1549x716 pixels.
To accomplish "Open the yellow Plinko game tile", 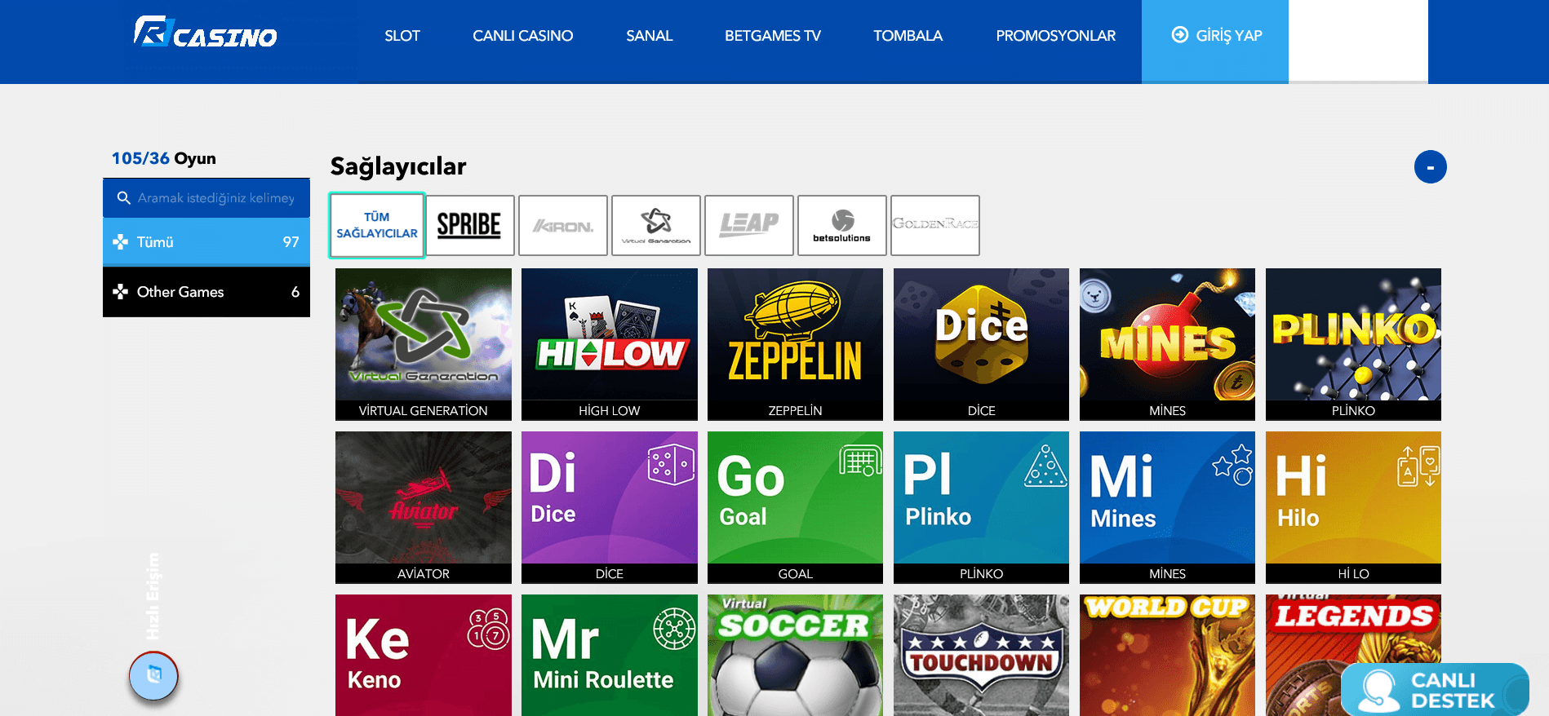I will pos(1354,344).
